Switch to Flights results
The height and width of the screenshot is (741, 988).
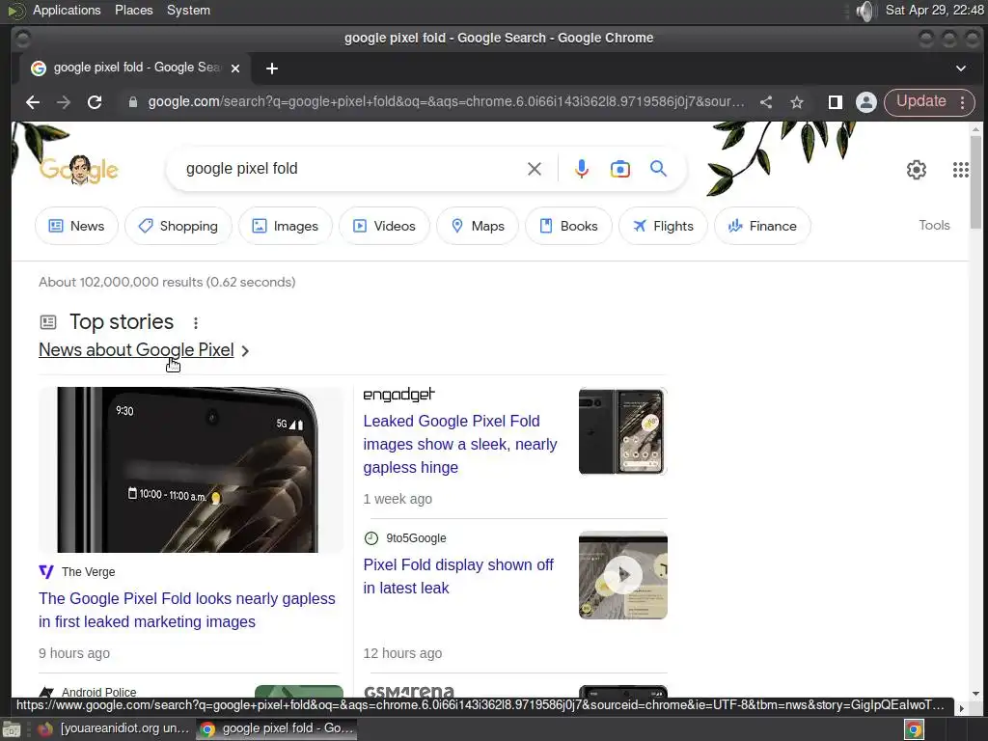pyautogui.click(x=664, y=226)
